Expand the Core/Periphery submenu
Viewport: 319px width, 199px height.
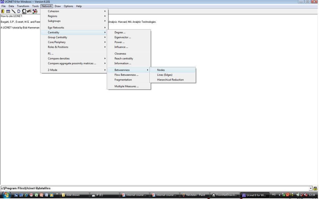tap(75, 42)
